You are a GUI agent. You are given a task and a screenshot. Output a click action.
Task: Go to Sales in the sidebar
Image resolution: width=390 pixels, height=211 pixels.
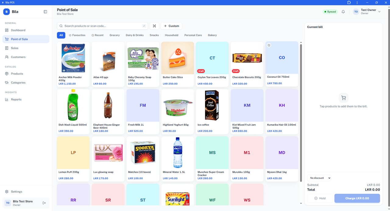(26, 48)
